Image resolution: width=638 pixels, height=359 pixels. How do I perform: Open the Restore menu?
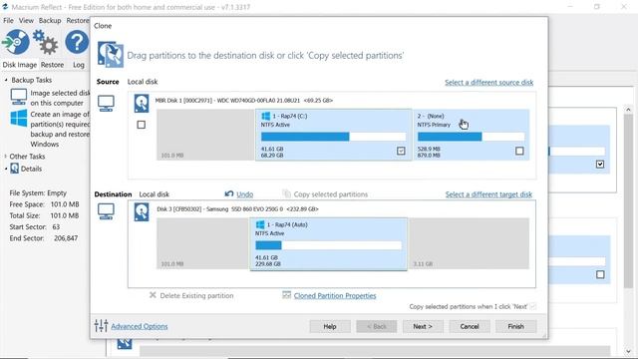coord(78,20)
